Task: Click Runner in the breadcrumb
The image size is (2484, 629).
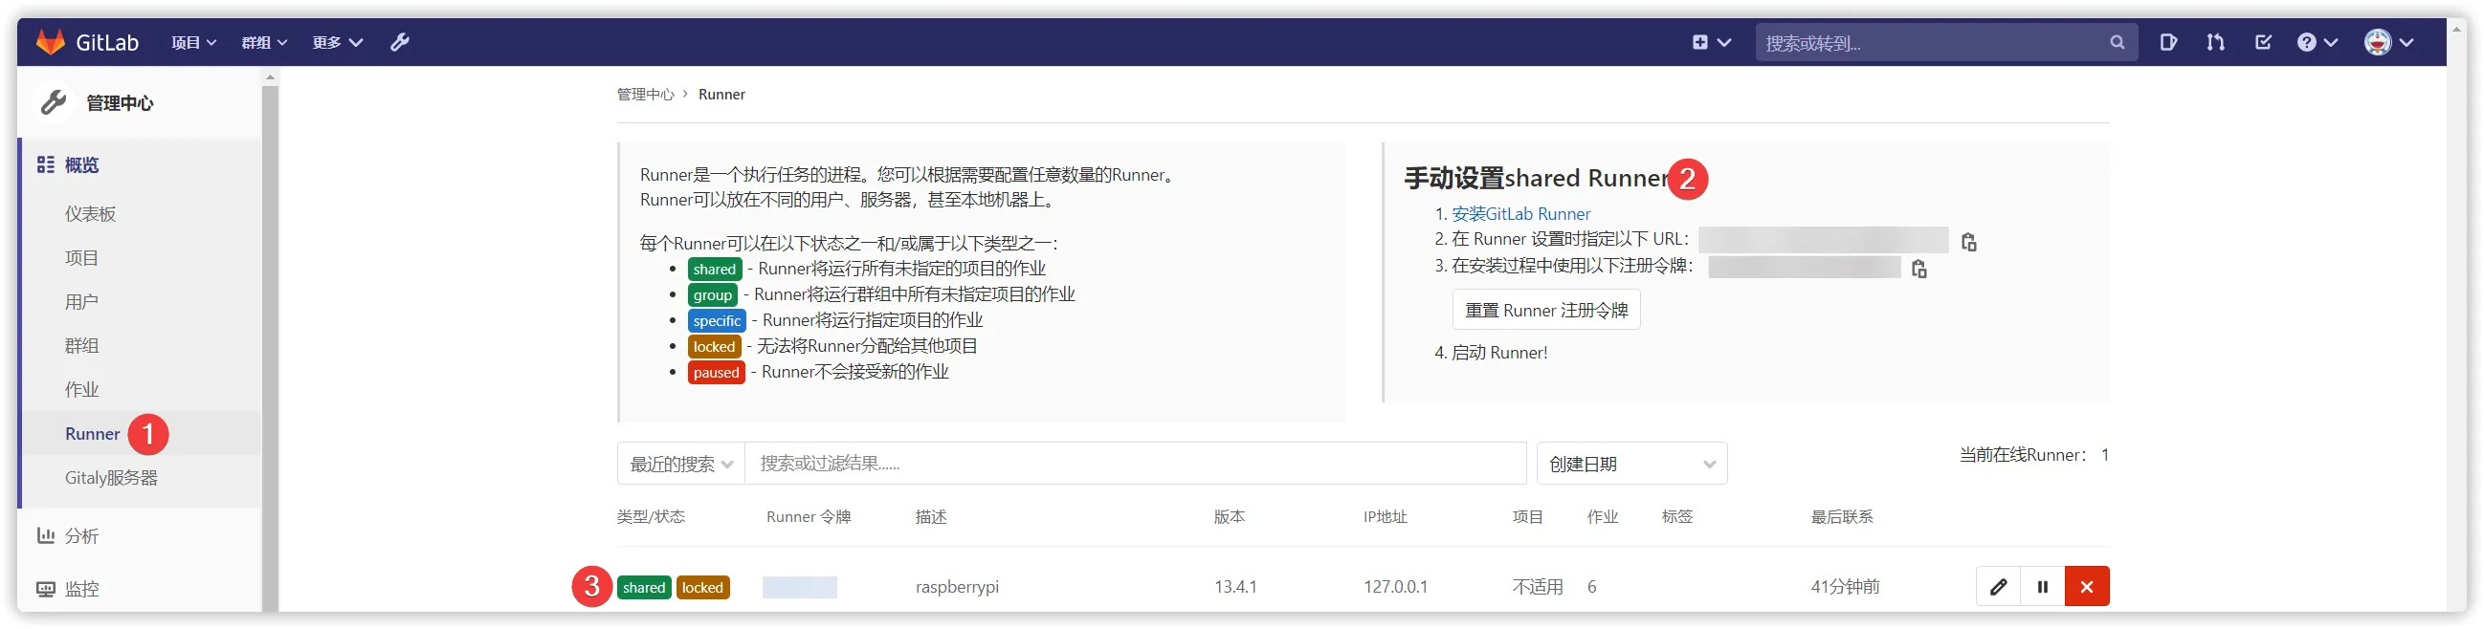Action: [721, 95]
